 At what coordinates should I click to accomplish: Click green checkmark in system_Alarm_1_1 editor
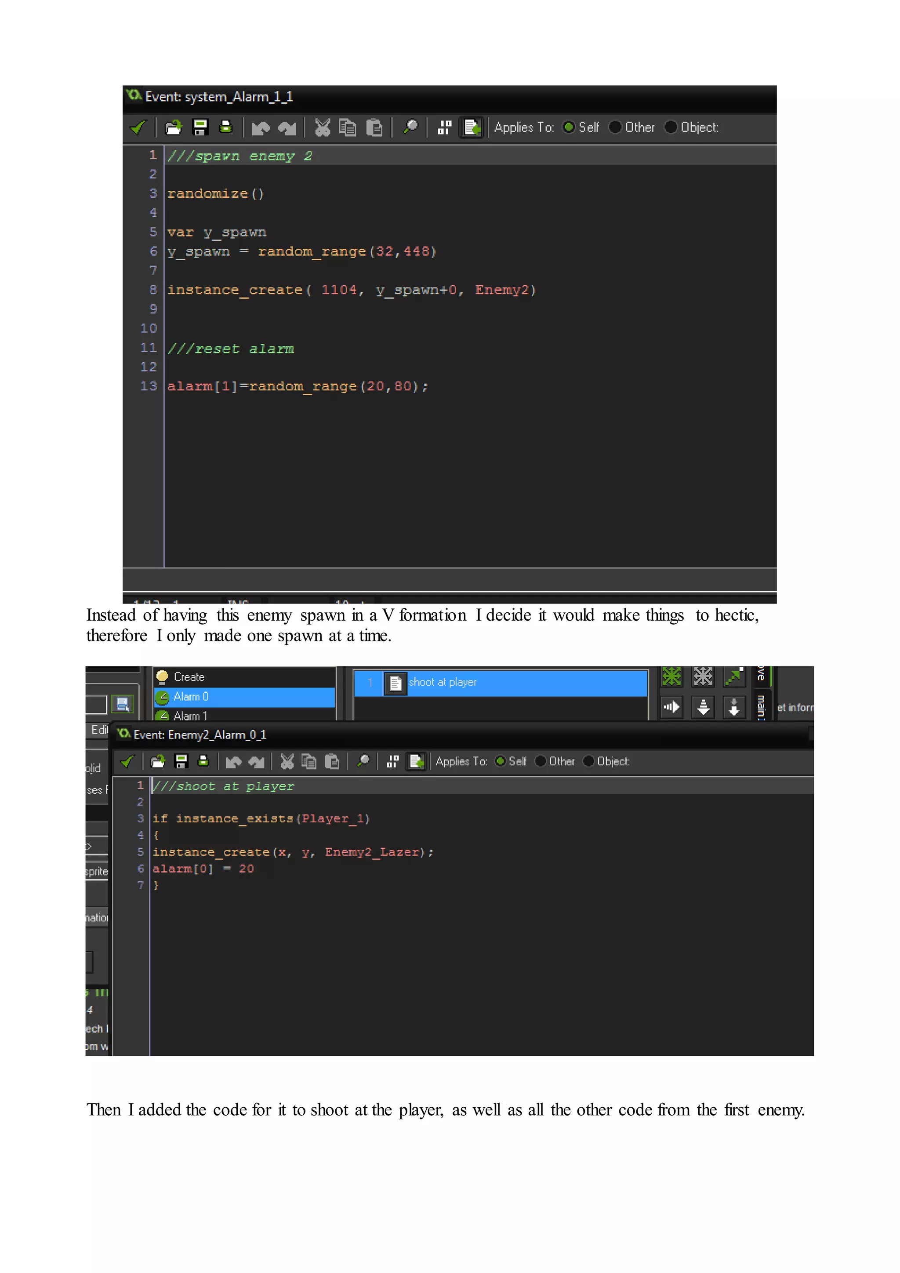click(138, 127)
